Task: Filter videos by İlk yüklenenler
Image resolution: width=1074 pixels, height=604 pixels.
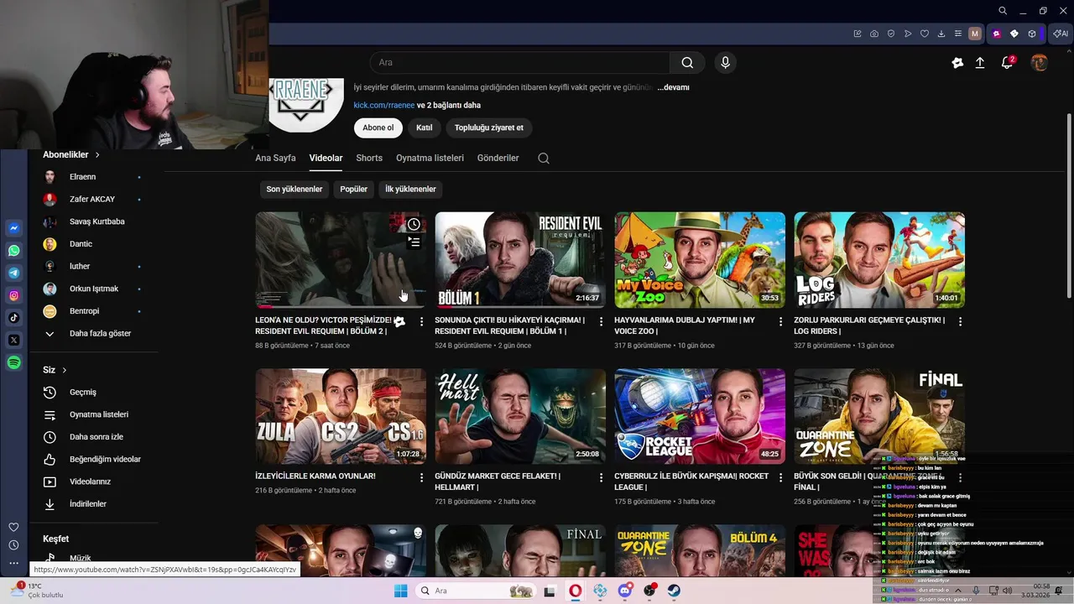Action: 410,190
